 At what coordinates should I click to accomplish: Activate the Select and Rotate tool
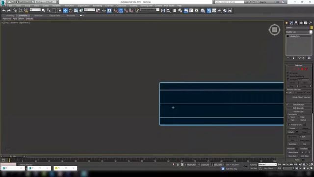point(71,10)
